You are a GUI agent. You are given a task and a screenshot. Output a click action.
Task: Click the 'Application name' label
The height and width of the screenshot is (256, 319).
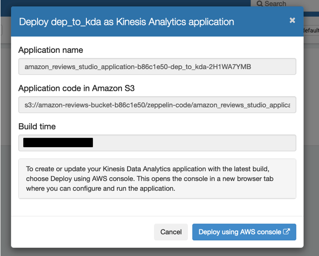[51, 50]
